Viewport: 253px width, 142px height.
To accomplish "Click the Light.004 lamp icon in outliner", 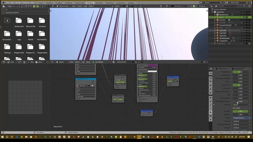I will pyautogui.click(x=217, y=36).
